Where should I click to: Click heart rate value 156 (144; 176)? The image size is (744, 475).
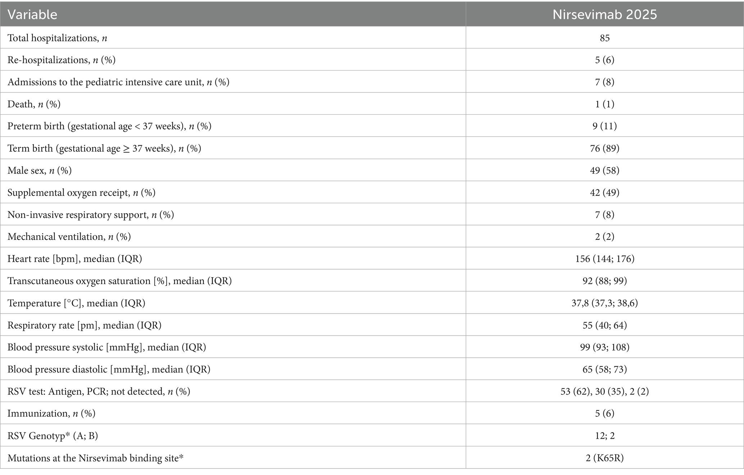604,259
